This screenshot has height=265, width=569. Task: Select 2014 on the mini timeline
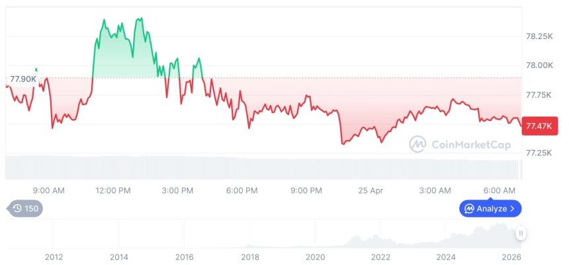[x=118, y=257]
